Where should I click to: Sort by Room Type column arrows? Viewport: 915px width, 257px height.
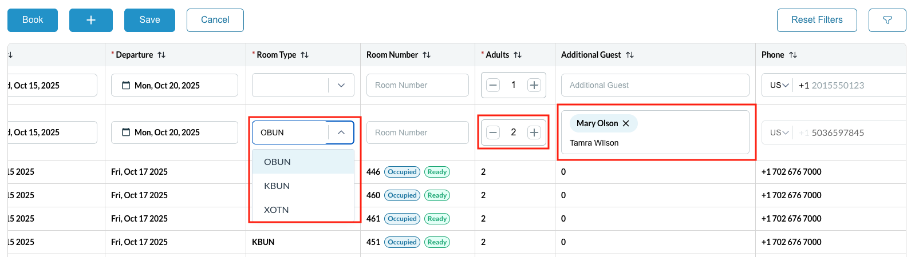click(x=305, y=55)
